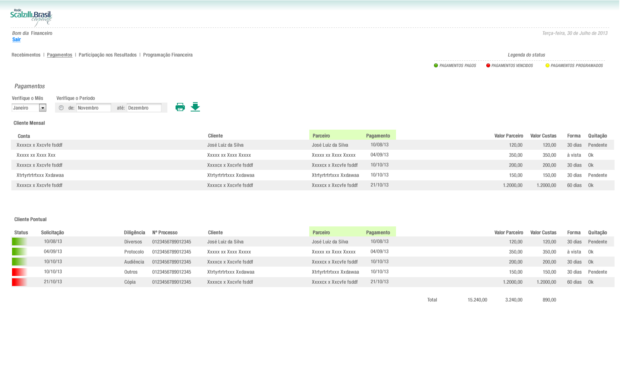Go to Participação nos Resultados section
The image size is (620, 387).
(107, 55)
